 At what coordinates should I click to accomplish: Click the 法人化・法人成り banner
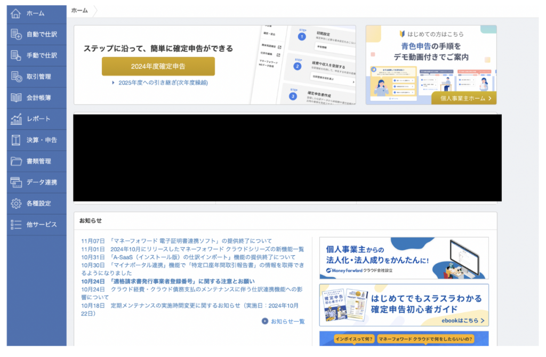tap(404, 258)
